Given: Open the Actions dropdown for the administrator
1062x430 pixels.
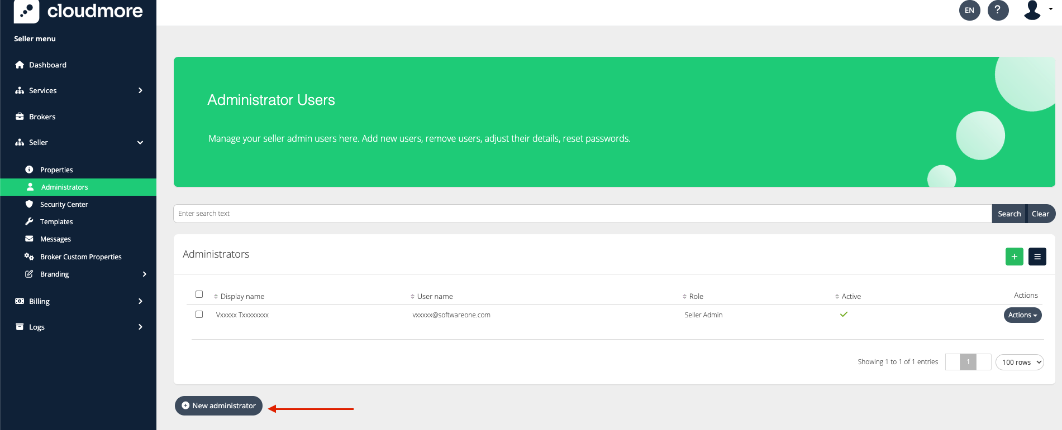Looking at the screenshot, I should (x=1022, y=315).
